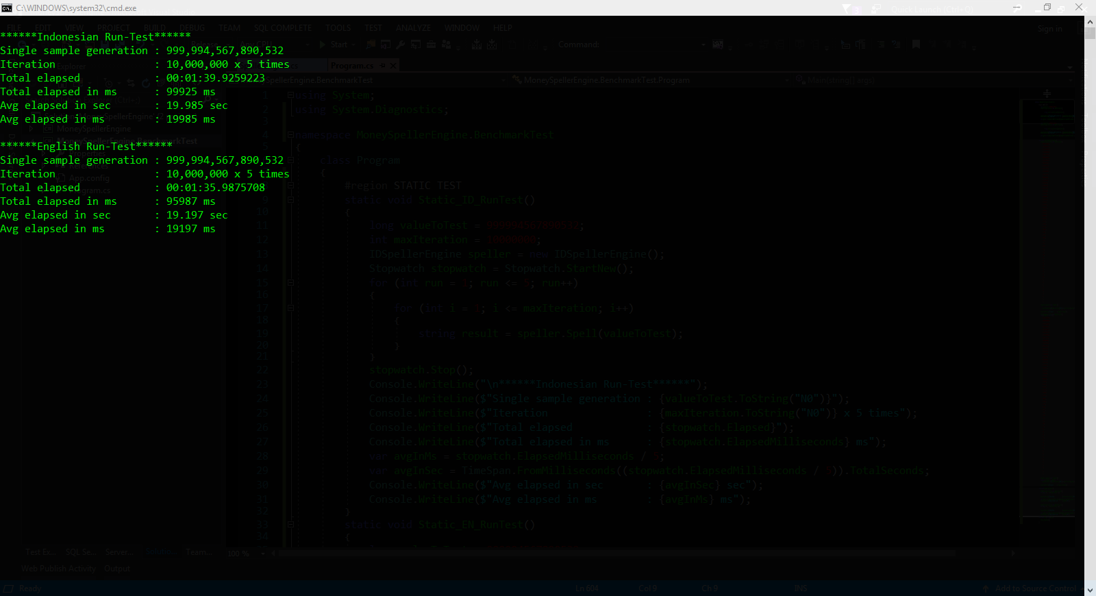Image resolution: width=1096 pixels, height=596 pixels.
Task: Click the wrench properties toolbar icon
Action: (400, 45)
